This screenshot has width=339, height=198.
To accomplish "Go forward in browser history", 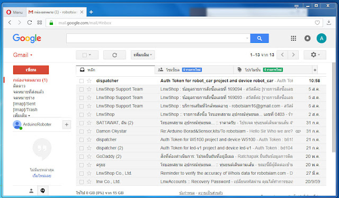I will tap(20, 22).
